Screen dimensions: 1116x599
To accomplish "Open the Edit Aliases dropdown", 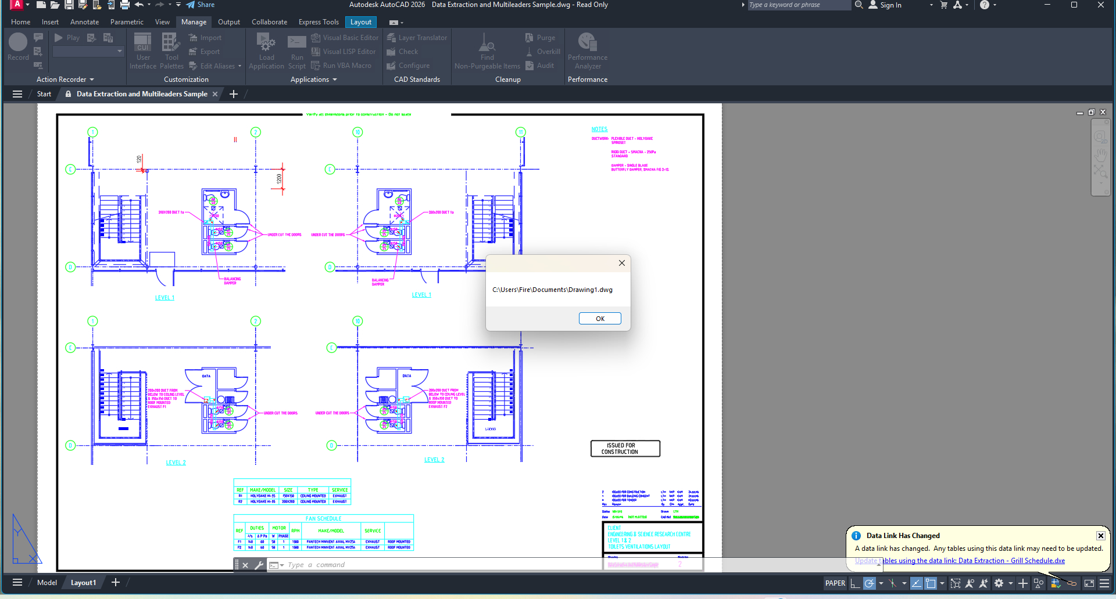I will point(240,66).
